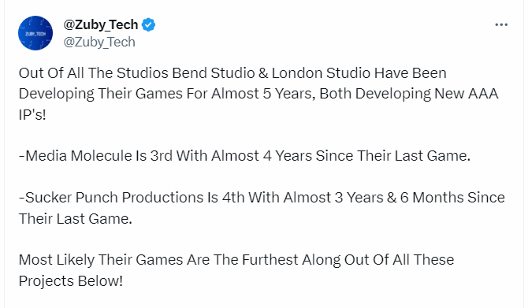528x308 pixels.
Task: Click the words "Projects Below!" at the tweet's end
Action: coord(71,281)
